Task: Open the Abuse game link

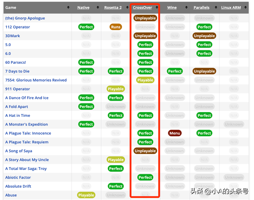Action: [x=11, y=195]
